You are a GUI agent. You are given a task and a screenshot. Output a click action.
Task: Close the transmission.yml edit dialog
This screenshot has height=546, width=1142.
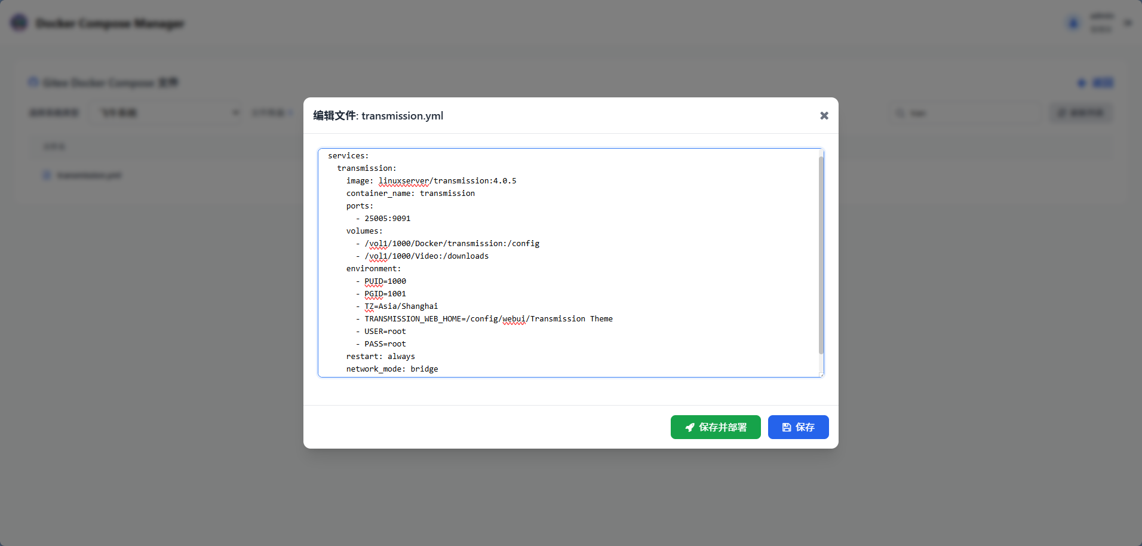(x=824, y=115)
